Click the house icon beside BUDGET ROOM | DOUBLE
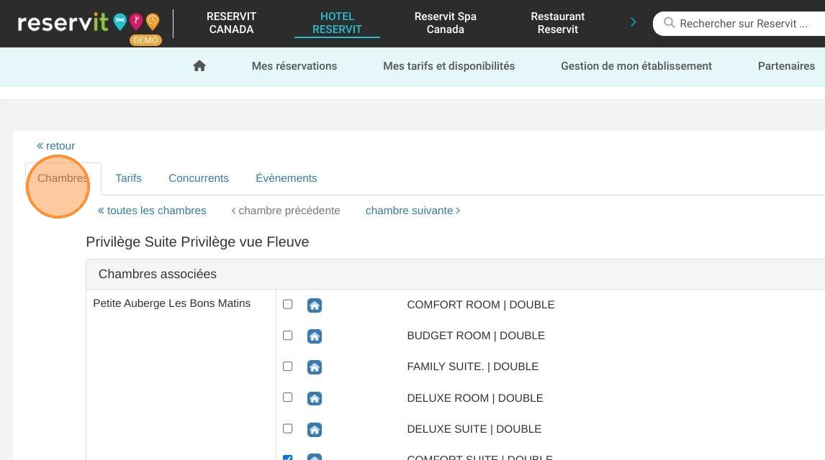 [x=315, y=336]
